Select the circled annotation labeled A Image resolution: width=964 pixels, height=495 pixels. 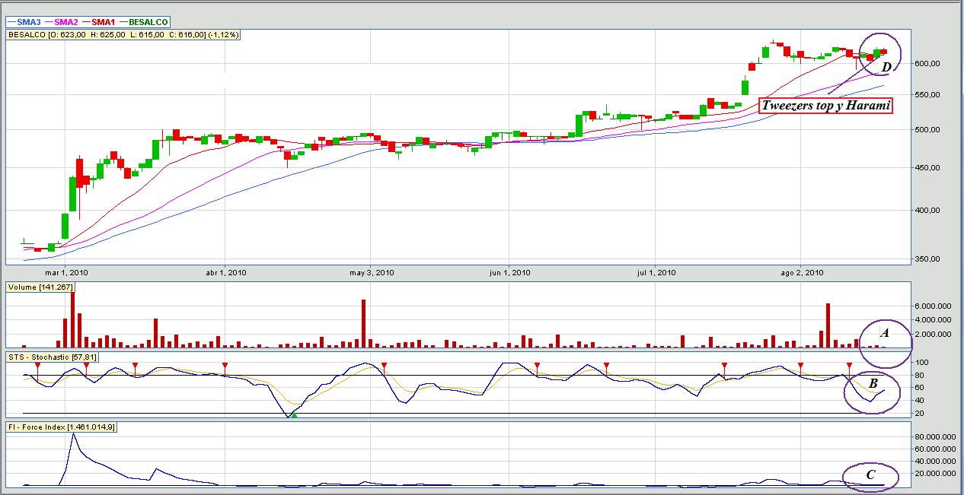pyautogui.click(x=884, y=334)
